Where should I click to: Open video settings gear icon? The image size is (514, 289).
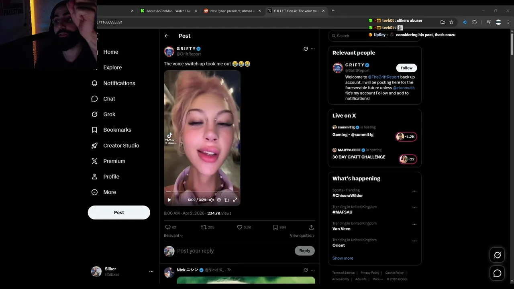tap(219, 200)
